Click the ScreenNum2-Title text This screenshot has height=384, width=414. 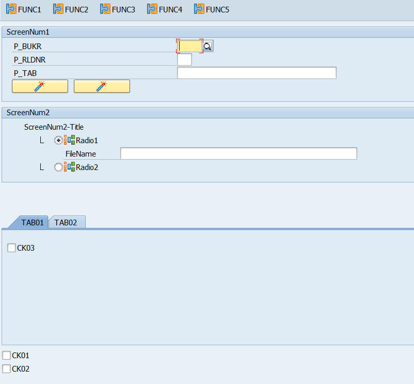point(54,127)
